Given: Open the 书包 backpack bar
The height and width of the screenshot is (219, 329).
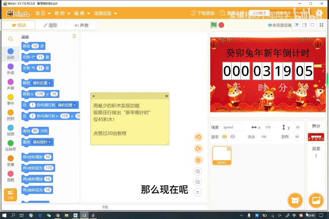Looking at the screenshot, I should coord(105,207).
